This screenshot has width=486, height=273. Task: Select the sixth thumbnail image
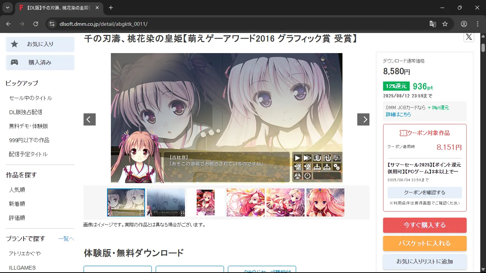click(325, 202)
